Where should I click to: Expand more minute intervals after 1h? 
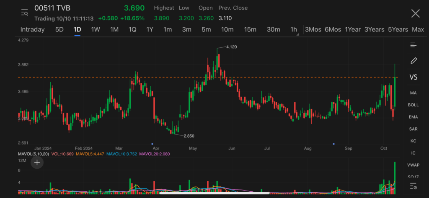point(298,34)
